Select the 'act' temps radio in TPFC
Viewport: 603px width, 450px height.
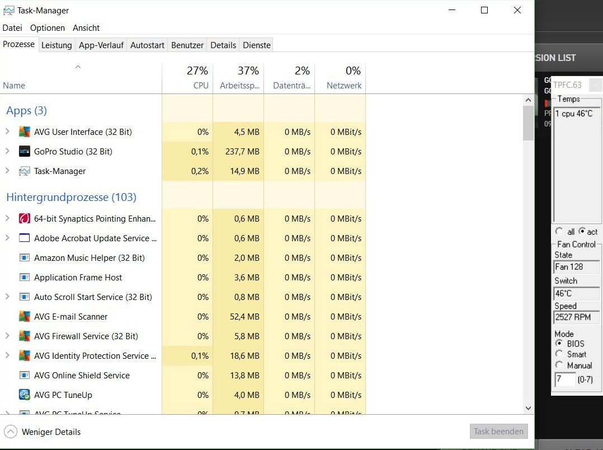[582, 231]
